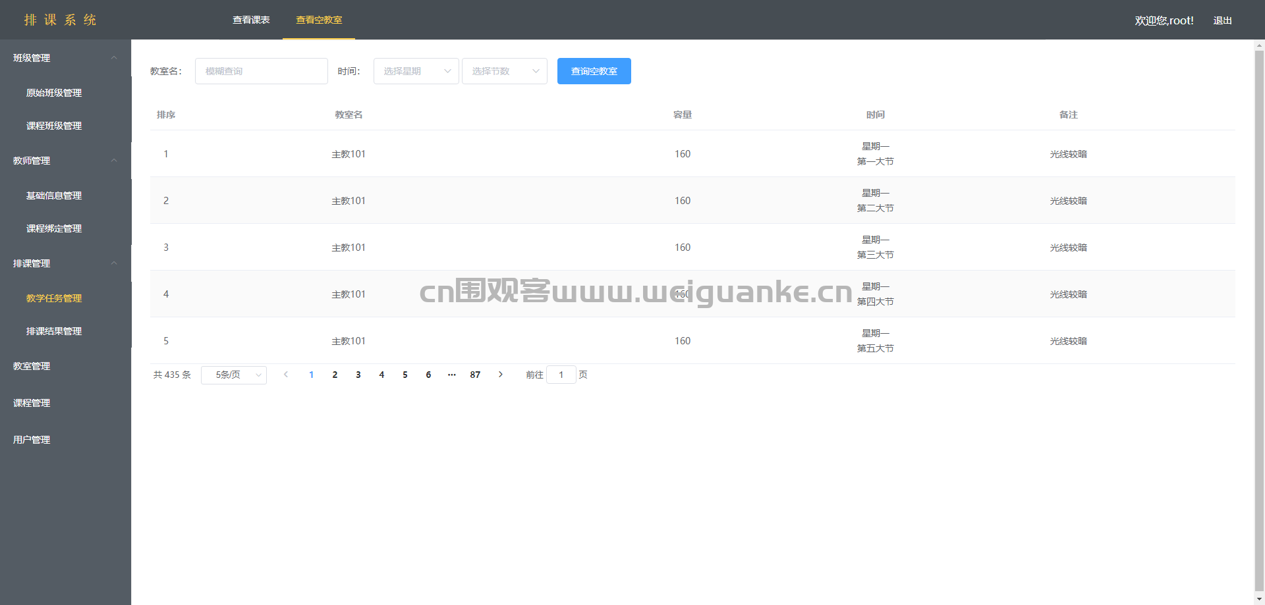The height and width of the screenshot is (605, 1265).
Task: Focus the 教室名 fuzzy search field
Action: pyautogui.click(x=262, y=71)
